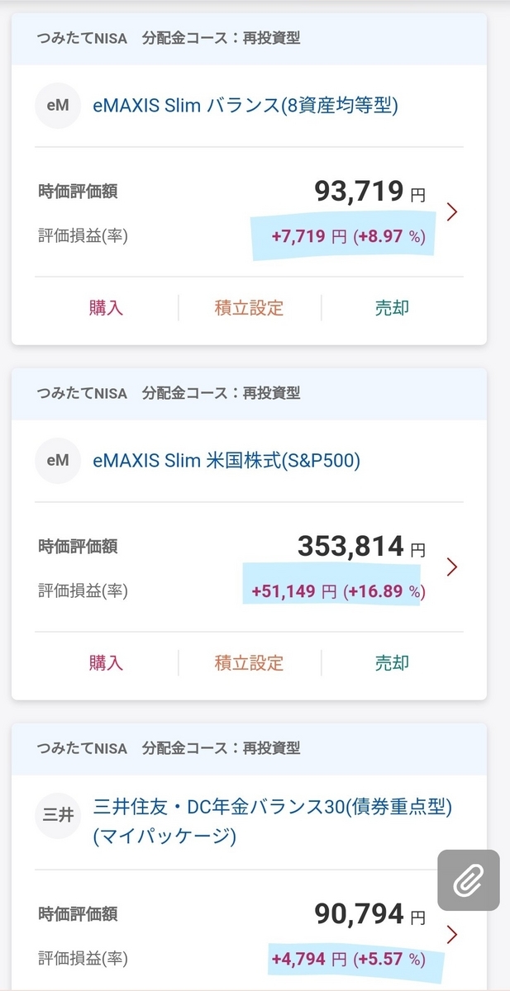The width and height of the screenshot is (510, 991).
Task: Click the paperclip attachment icon
Action: click(469, 880)
